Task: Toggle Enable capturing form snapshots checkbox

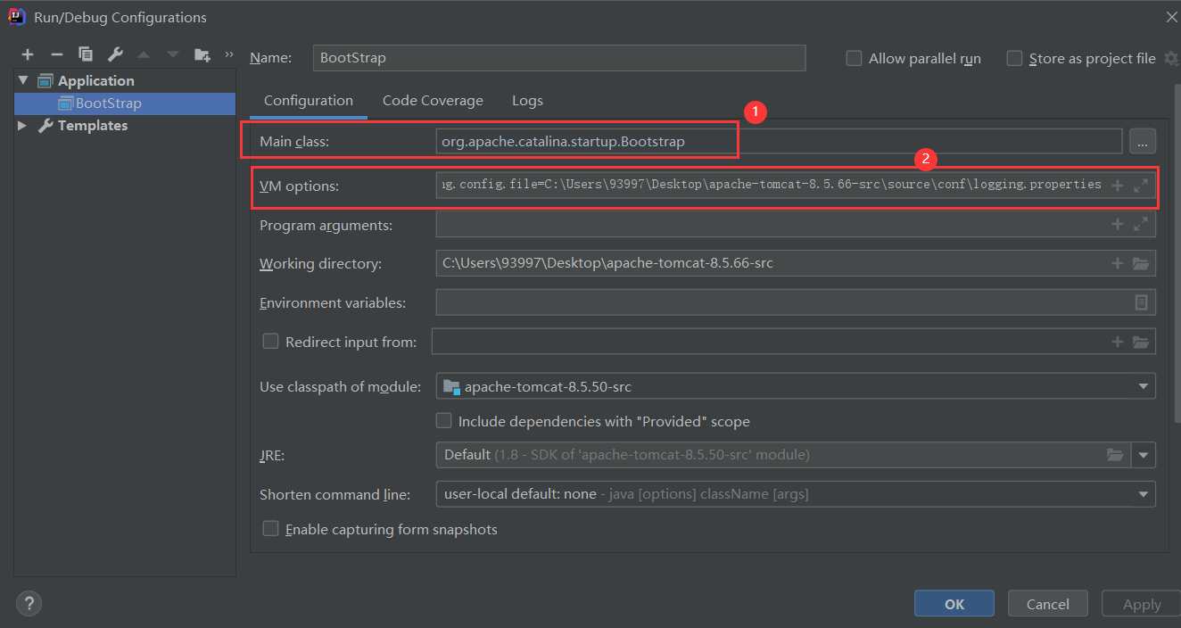Action: tap(271, 529)
